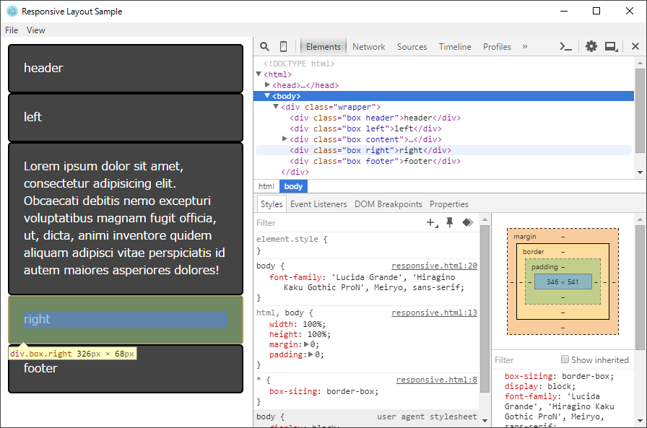This screenshot has width=647, height=428.
Task: Click the styles Filter input field
Action: point(339,223)
